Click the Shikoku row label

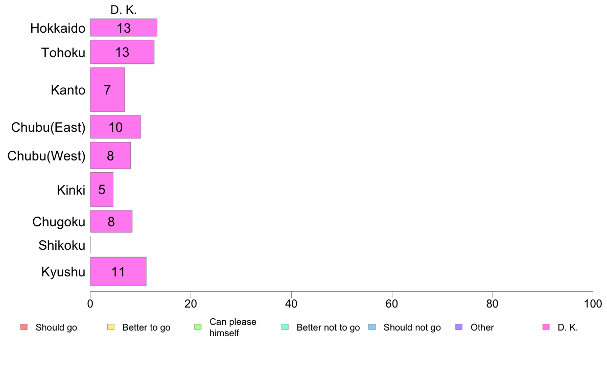pos(62,246)
